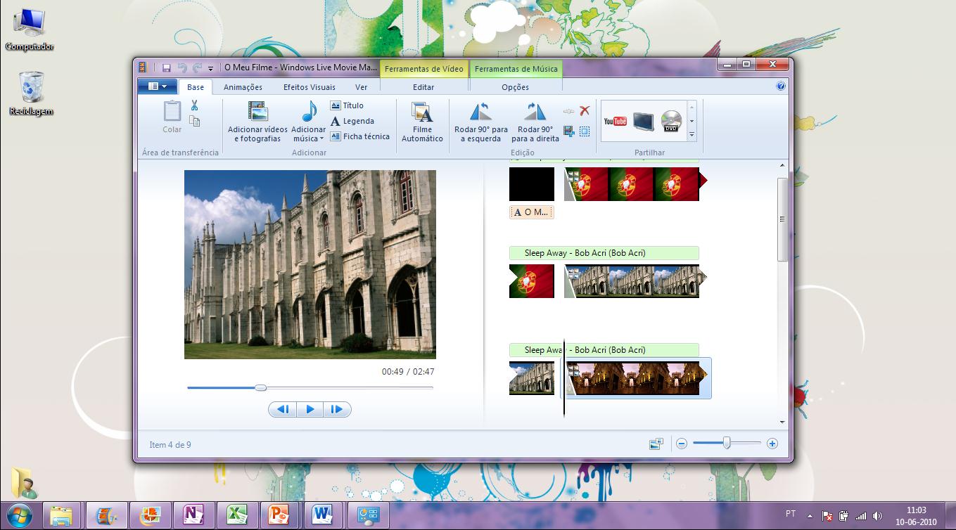This screenshot has height=530, width=956.
Task: Click the grayed icon left of the red X
Action: [569, 111]
